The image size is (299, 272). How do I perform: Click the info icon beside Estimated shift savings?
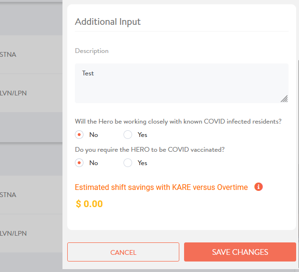(x=258, y=187)
